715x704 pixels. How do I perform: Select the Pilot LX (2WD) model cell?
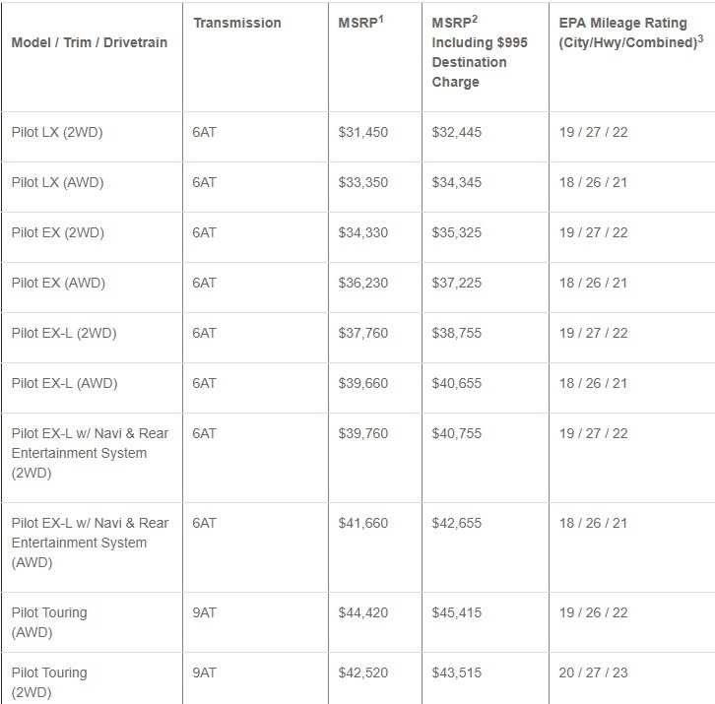pyautogui.click(x=57, y=132)
